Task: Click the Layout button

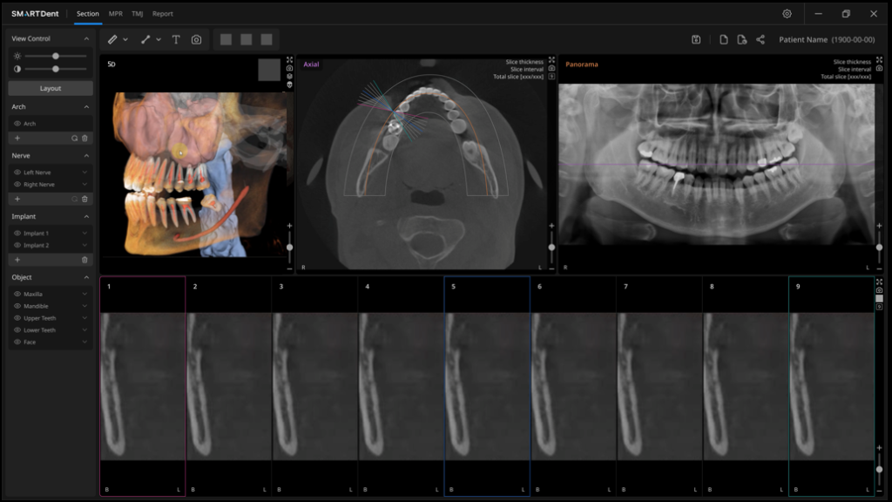Action: click(x=50, y=87)
